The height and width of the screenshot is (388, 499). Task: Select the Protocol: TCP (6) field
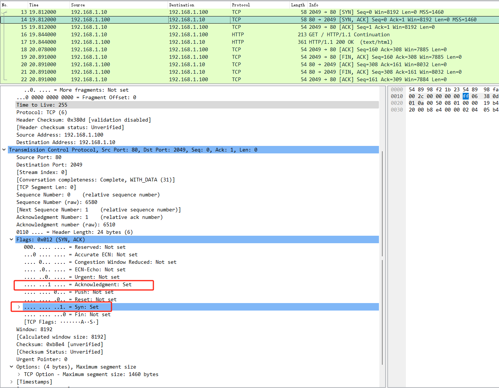coord(42,112)
